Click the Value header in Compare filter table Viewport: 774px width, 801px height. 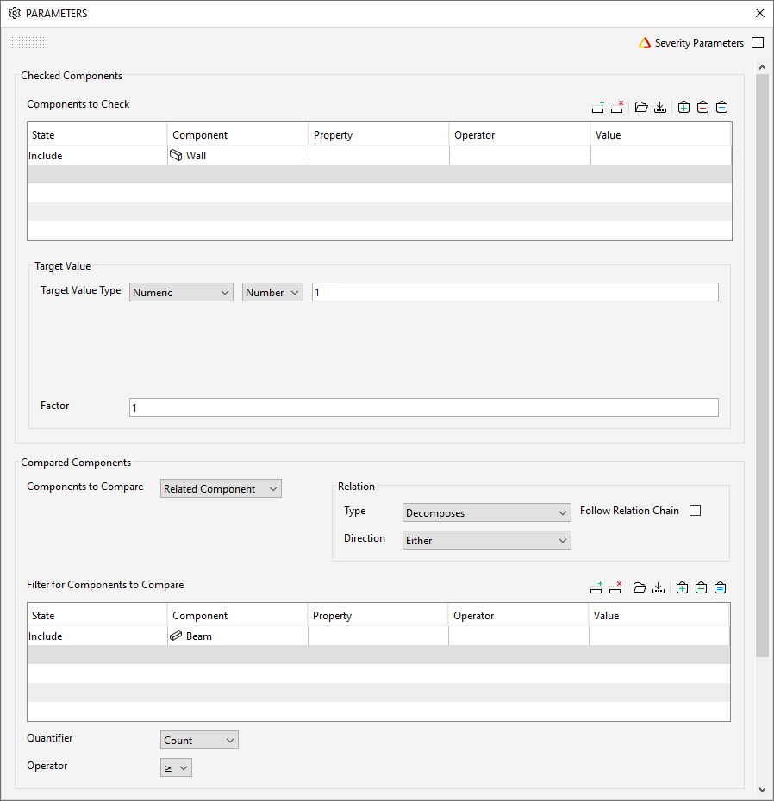click(659, 616)
